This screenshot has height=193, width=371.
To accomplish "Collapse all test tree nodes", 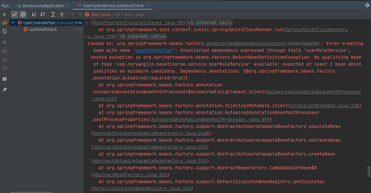I will (62, 15).
